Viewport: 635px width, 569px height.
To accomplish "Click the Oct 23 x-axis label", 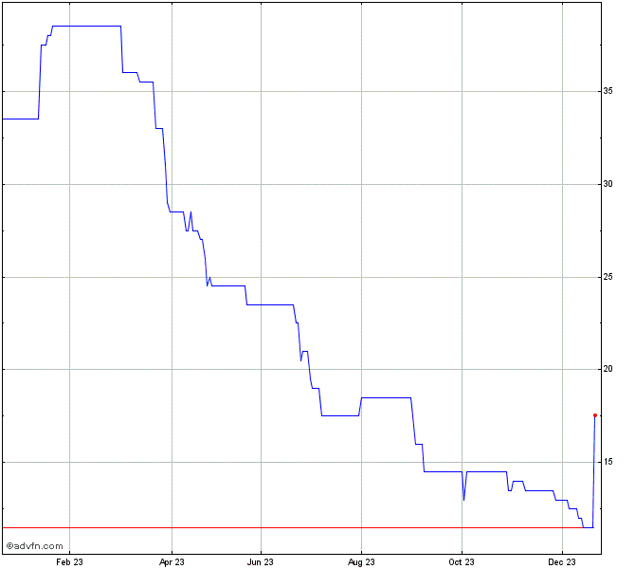I will click(462, 560).
